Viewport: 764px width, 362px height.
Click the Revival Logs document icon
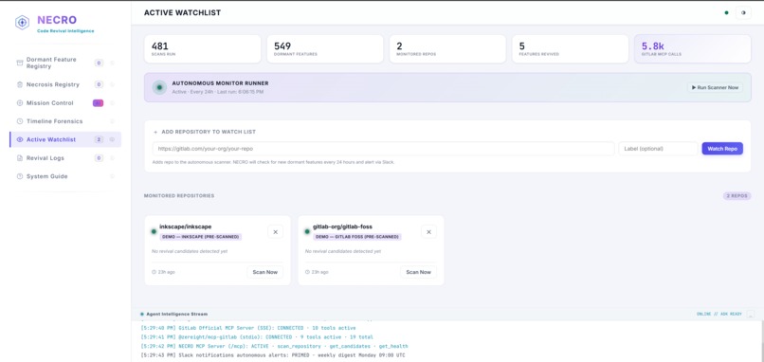pos(20,158)
